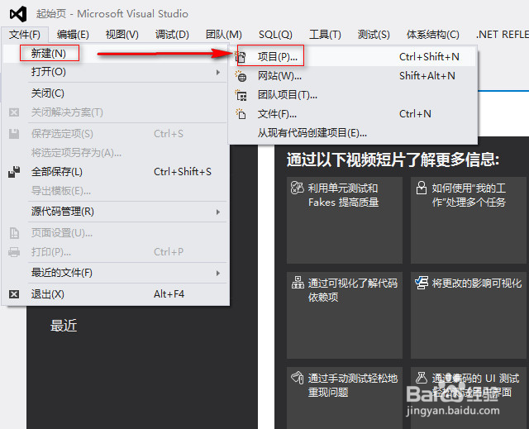Click the new website globe icon
The height and width of the screenshot is (429, 529).
(241, 76)
